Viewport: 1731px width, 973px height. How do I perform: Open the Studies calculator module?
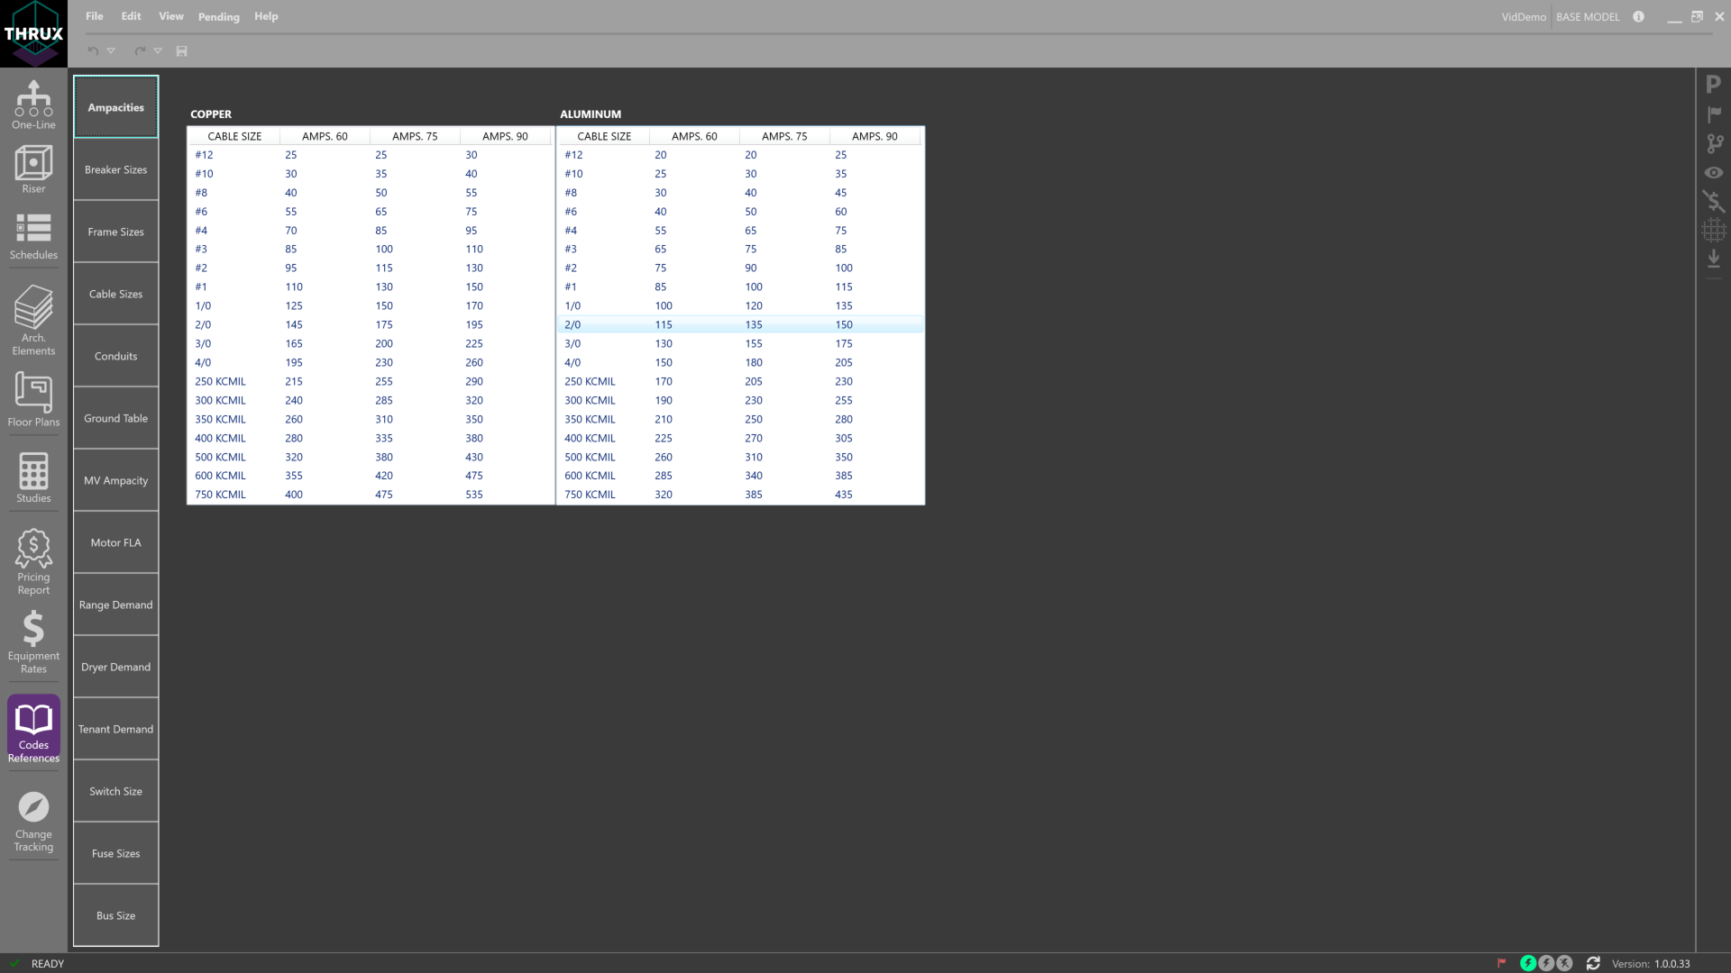33,477
